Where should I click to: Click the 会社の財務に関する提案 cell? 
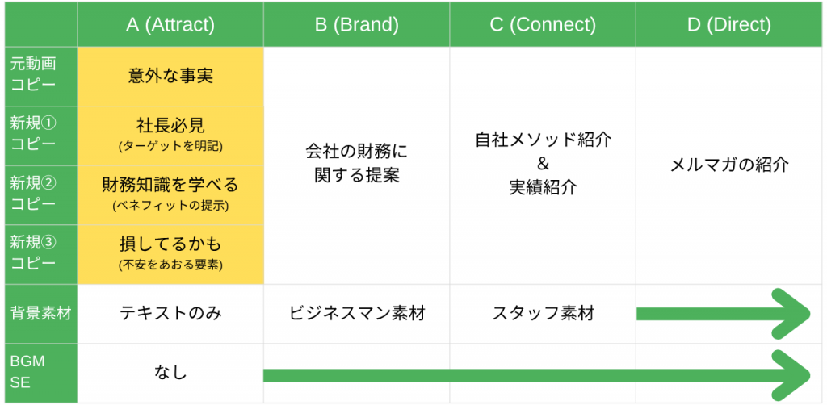point(356,166)
